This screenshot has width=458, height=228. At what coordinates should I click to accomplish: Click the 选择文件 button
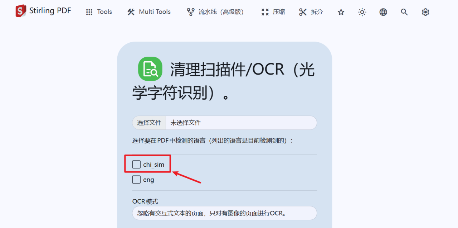click(149, 123)
